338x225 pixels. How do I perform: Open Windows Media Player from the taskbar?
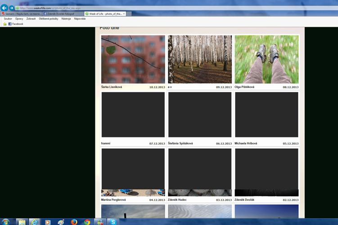coord(47,222)
